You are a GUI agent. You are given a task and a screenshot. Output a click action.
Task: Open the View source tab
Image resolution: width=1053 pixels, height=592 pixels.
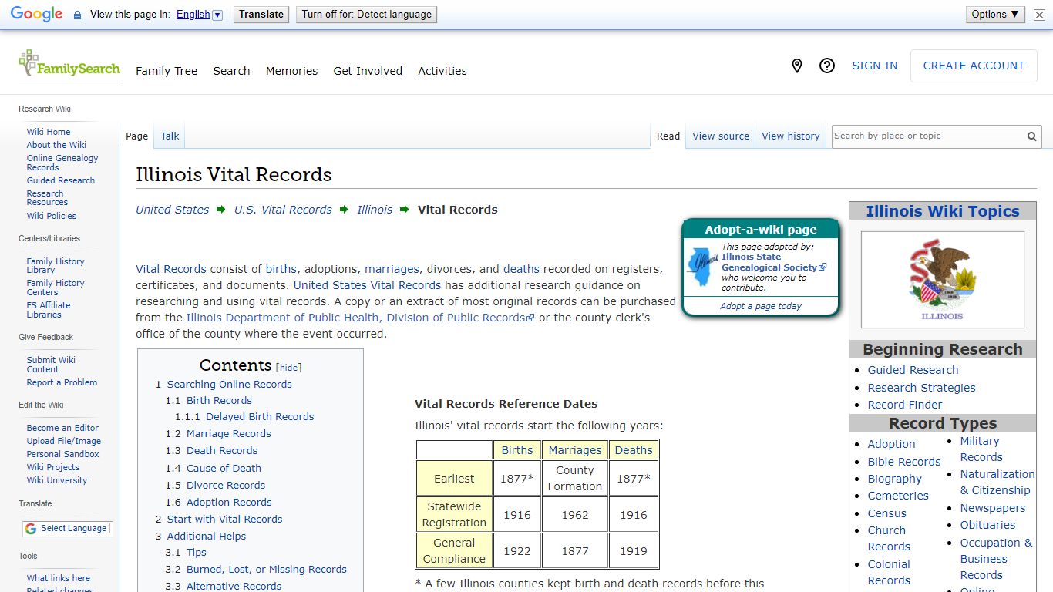[x=721, y=136]
